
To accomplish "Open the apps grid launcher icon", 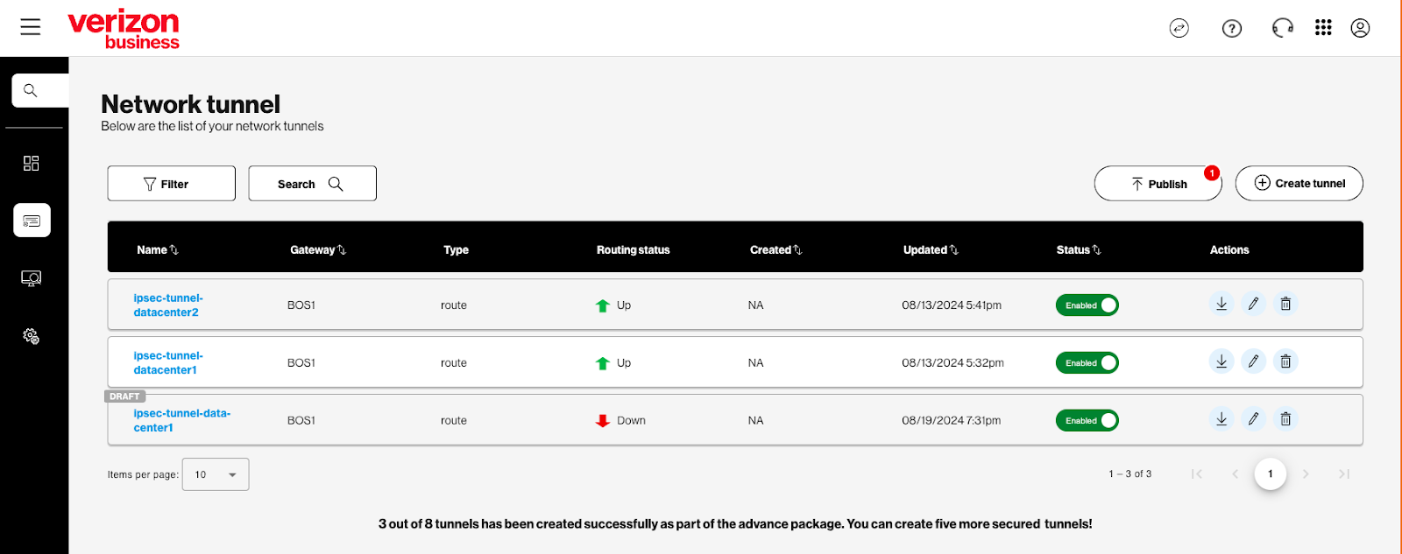I will (1323, 28).
